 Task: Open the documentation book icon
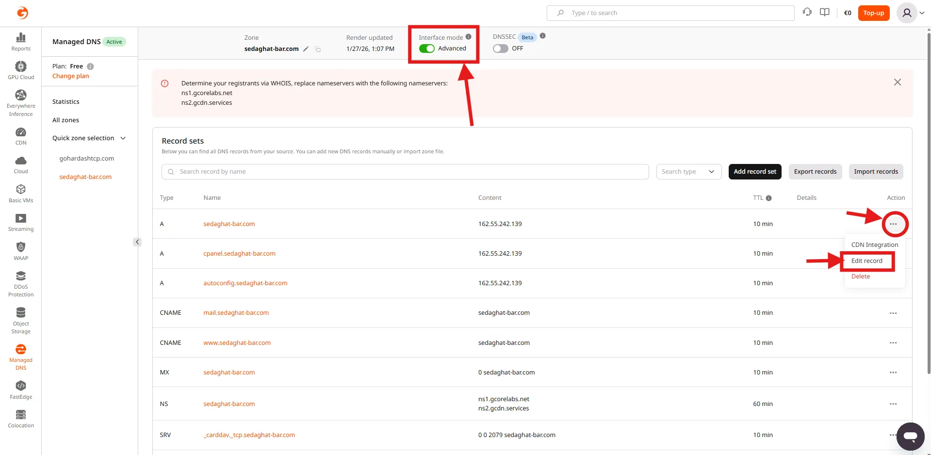coord(824,13)
